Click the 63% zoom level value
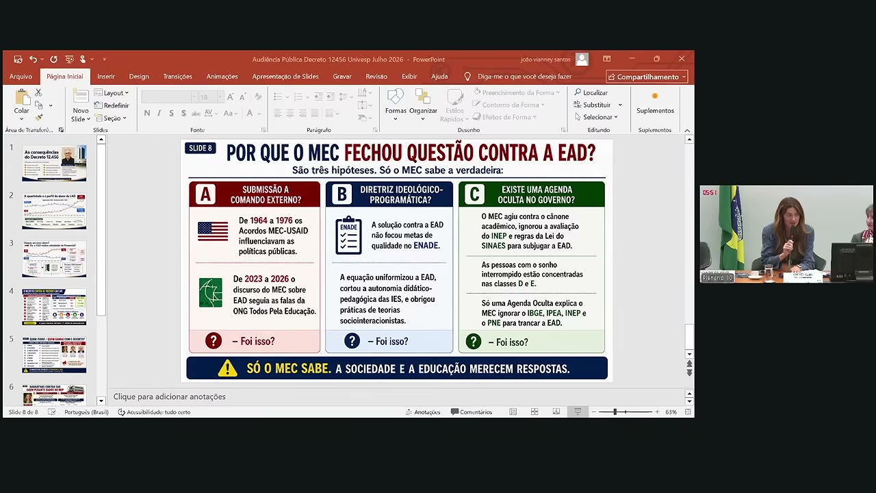876x493 pixels. [x=671, y=412]
